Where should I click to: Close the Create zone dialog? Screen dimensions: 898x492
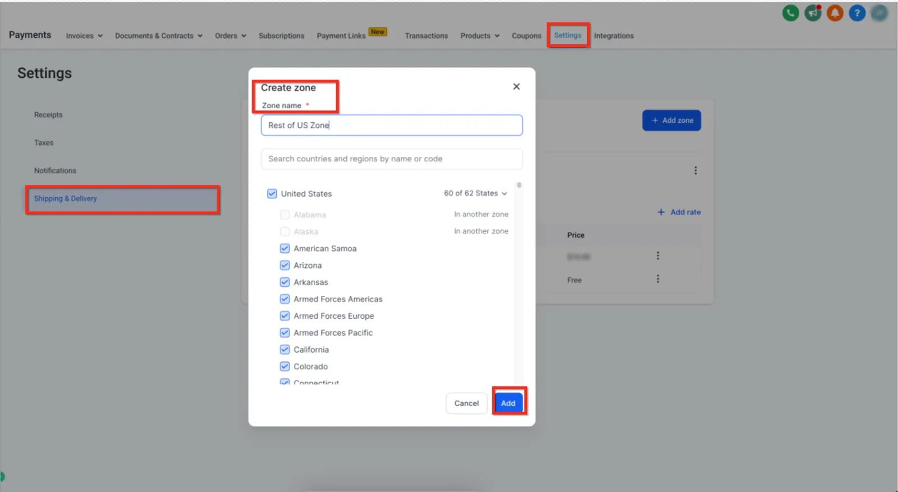click(516, 86)
